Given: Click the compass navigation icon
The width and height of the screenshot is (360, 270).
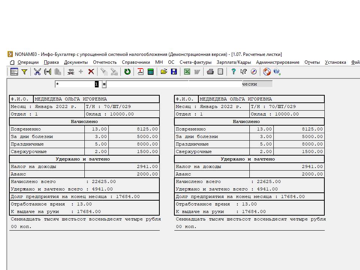Looking at the screenshot, I should [x=254, y=72].
